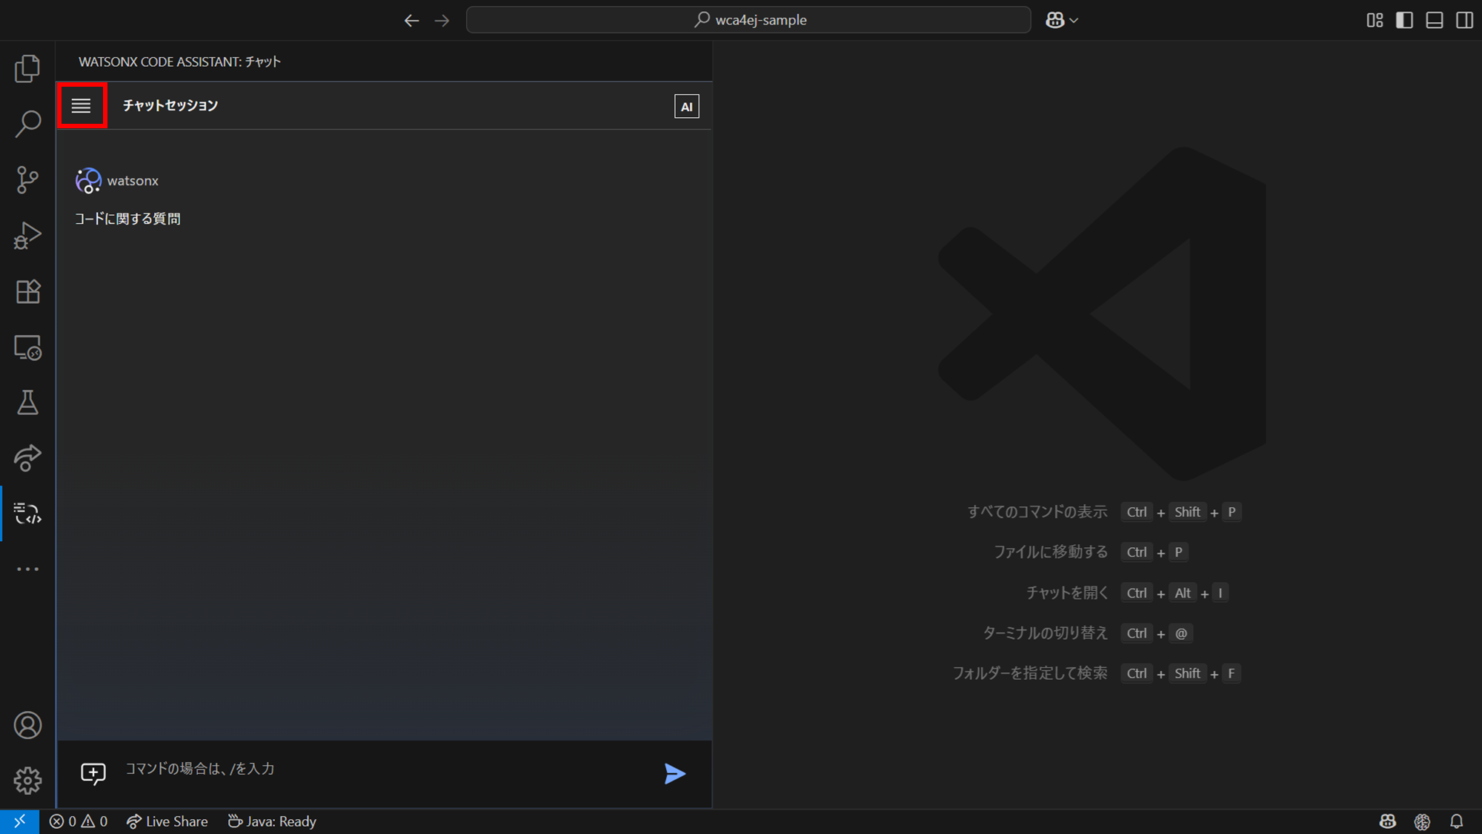Open the watsonx Code Assistant view

(27, 513)
